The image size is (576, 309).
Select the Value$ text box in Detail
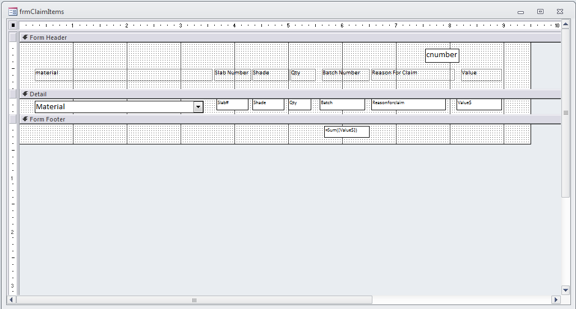(x=479, y=105)
